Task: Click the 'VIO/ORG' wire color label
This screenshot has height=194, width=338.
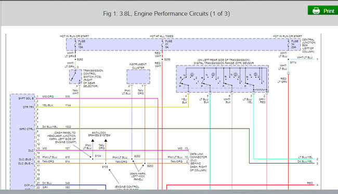Action: tap(48, 96)
